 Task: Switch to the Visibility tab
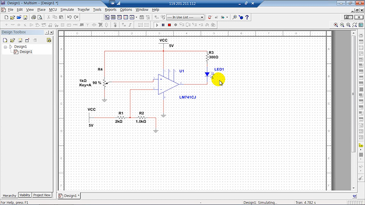pyautogui.click(x=25, y=195)
